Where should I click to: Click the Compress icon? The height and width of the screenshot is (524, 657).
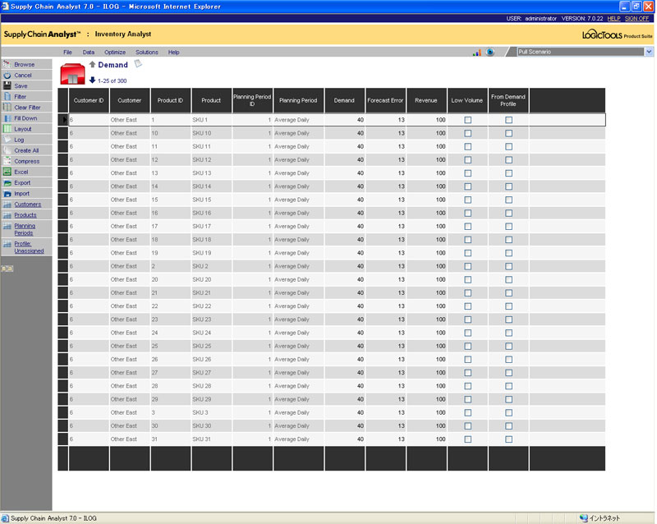point(7,161)
